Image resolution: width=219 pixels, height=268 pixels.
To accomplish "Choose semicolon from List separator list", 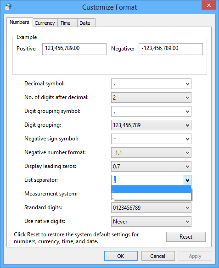I will [151, 196].
